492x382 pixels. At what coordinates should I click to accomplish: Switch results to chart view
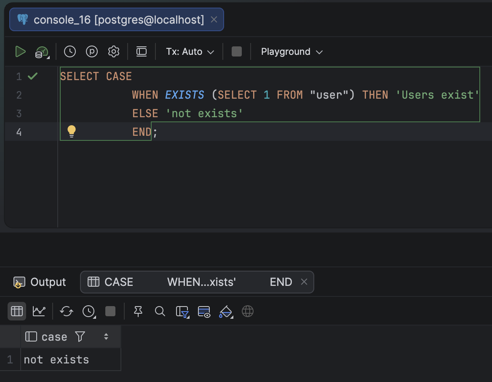click(x=39, y=311)
